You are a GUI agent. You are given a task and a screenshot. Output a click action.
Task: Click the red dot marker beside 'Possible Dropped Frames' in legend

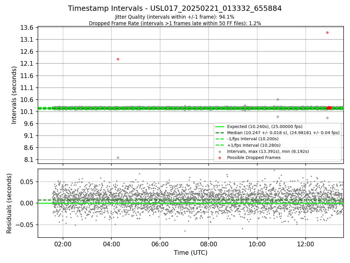pos(220,158)
